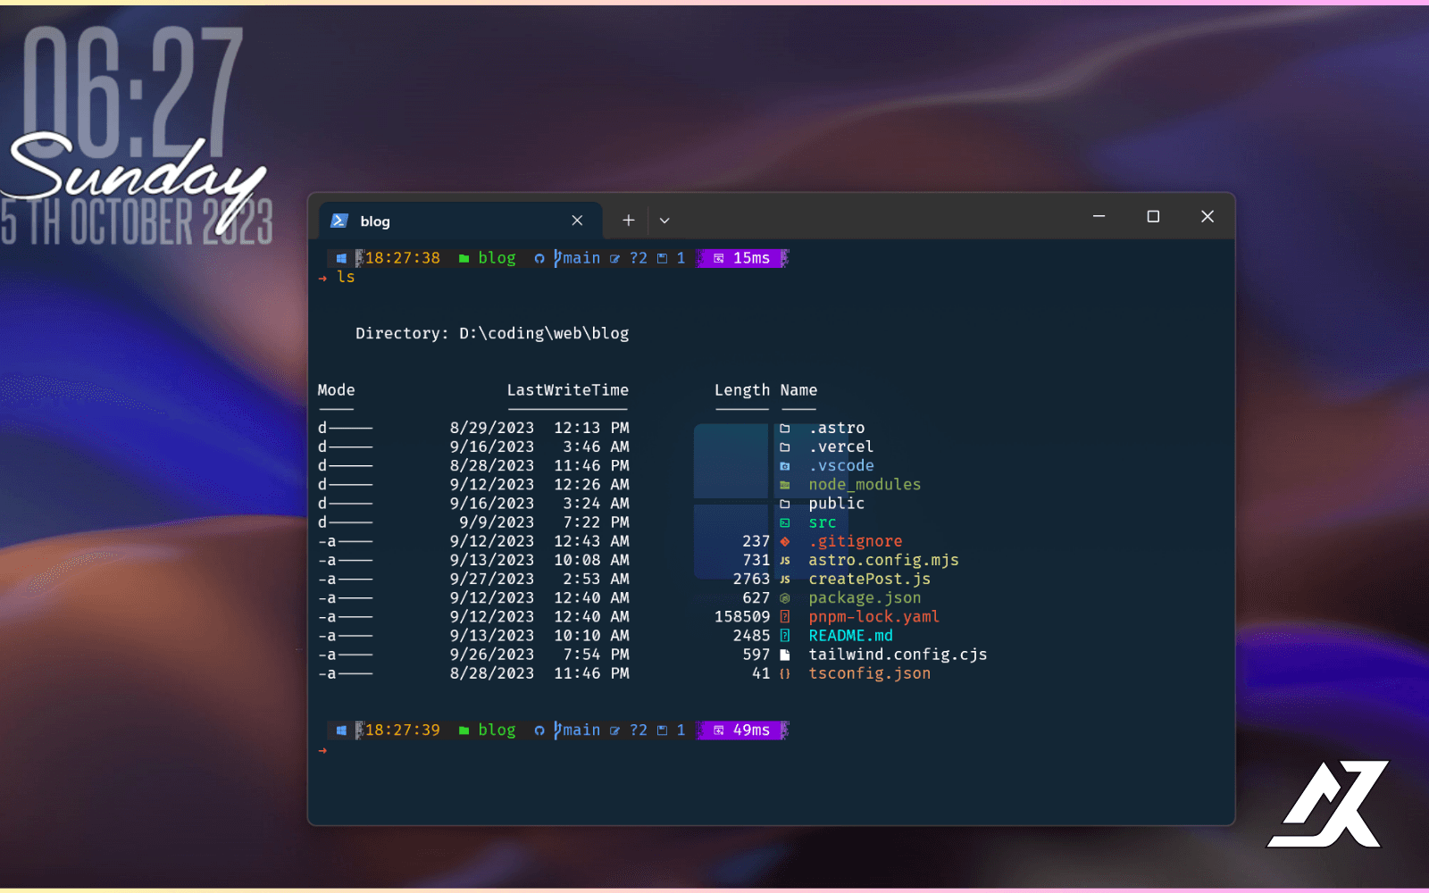Click the curly braces icon beside tsconfig.json

(x=786, y=673)
